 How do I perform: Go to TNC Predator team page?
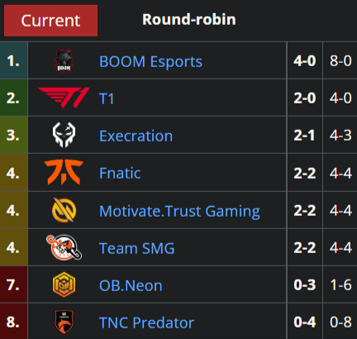[x=146, y=322]
